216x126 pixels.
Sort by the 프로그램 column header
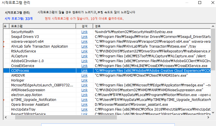43,26
